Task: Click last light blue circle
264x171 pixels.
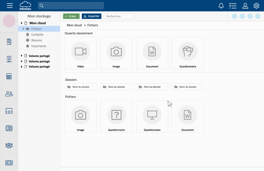Action: coord(258,16)
